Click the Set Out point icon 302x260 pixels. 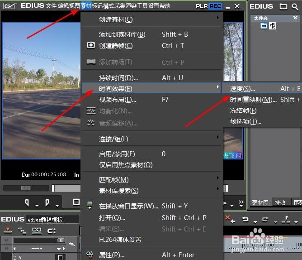47,202
